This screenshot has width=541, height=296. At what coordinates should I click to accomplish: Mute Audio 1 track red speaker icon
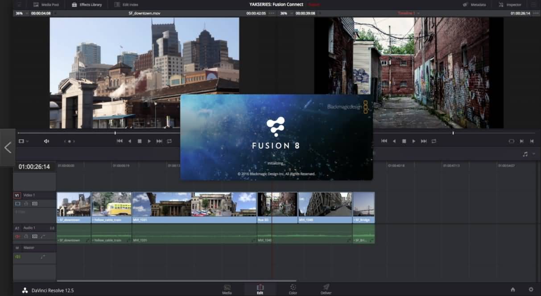click(x=18, y=236)
